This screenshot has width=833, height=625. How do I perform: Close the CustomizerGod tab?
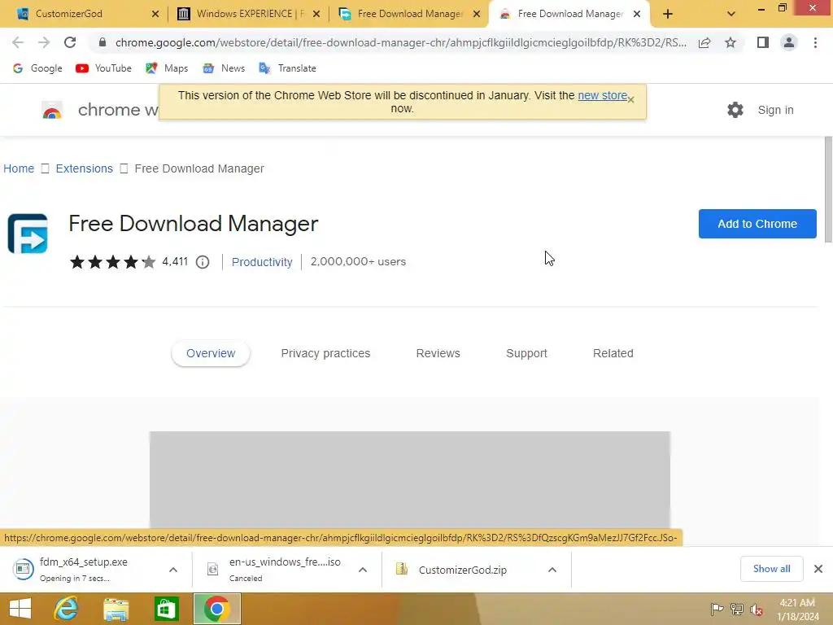coord(155,14)
